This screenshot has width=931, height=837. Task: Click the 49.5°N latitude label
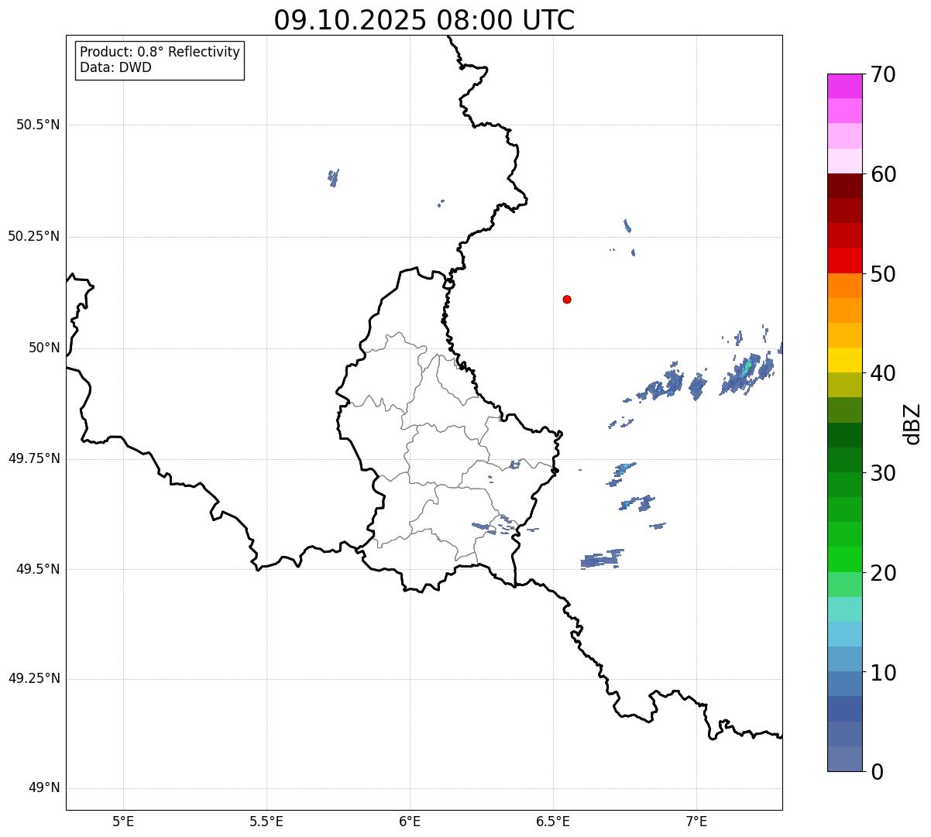tap(38, 569)
